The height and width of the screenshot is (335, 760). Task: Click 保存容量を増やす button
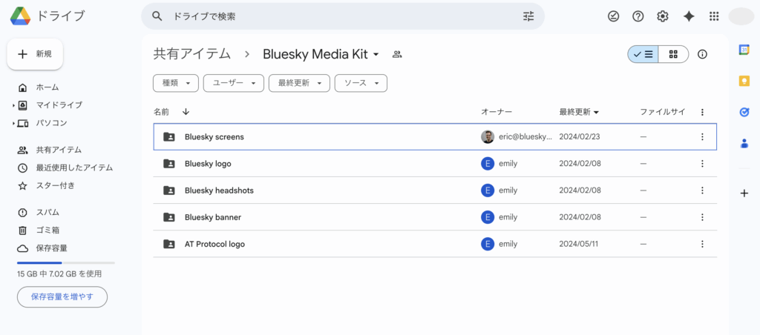pyautogui.click(x=62, y=296)
